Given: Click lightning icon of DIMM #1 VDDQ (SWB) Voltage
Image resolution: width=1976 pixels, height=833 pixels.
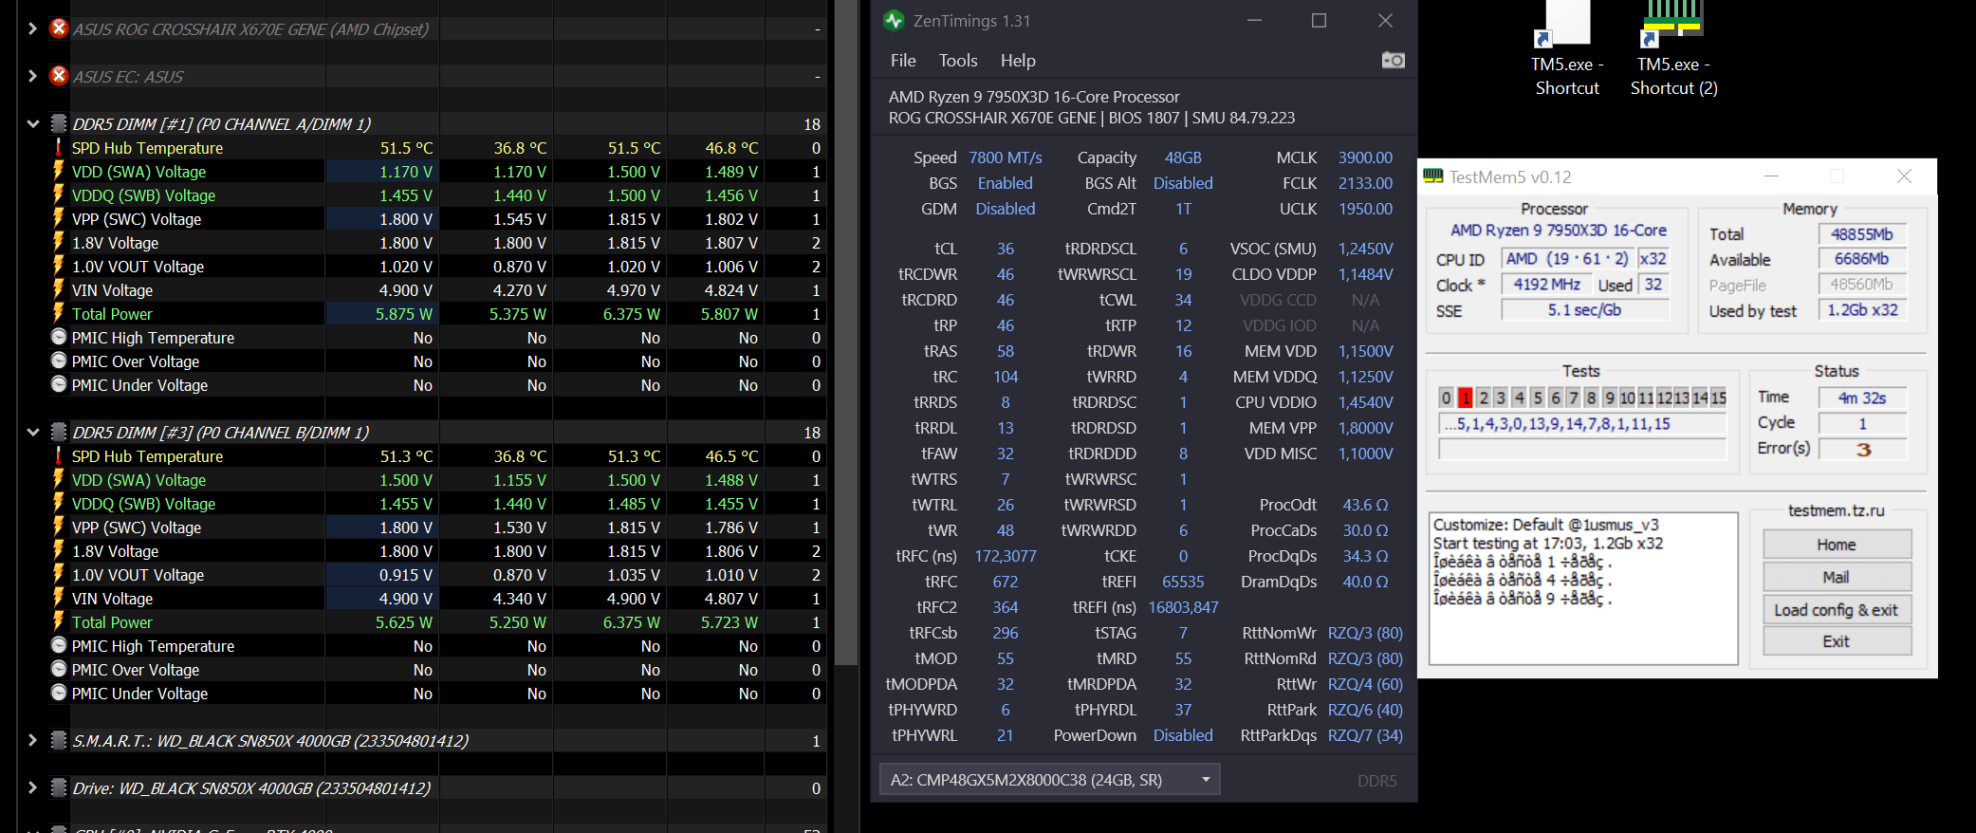Looking at the screenshot, I should [x=58, y=194].
